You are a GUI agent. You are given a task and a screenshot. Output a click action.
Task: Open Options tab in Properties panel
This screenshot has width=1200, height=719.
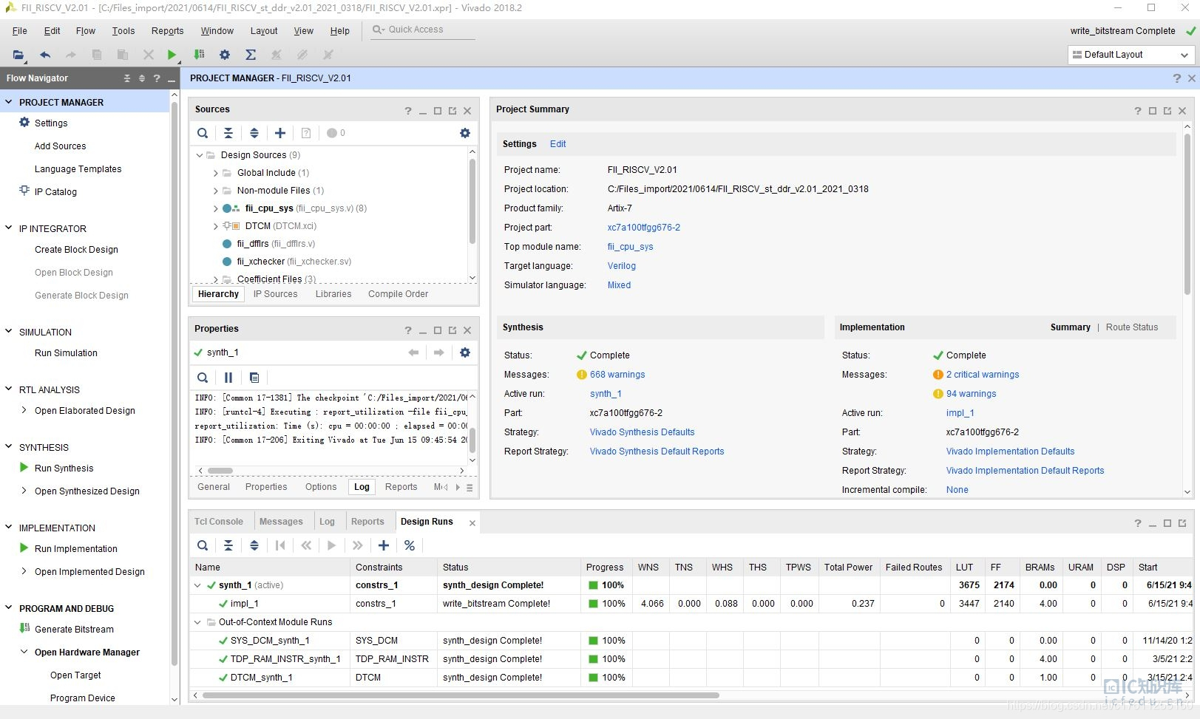pyautogui.click(x=321, y=487)
